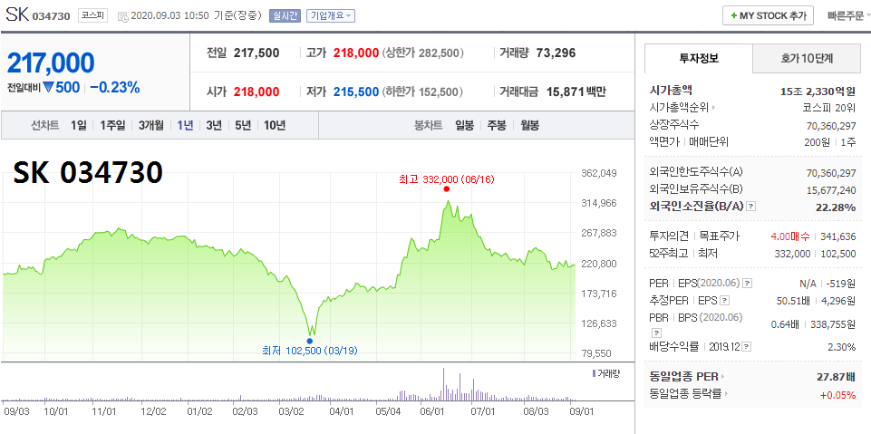Click the 고가 value 218,000
The height and width of the screenshot is (434, 871).
(356, 53)
